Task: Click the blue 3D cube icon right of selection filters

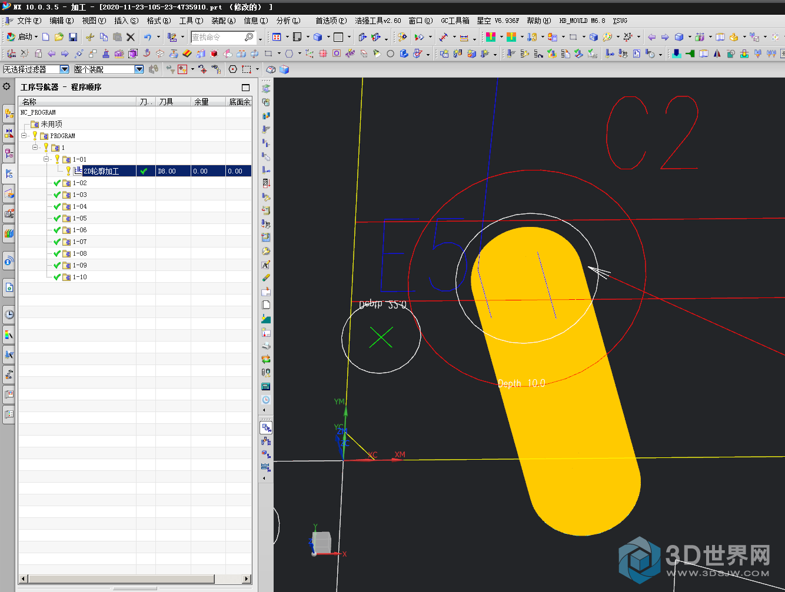Action: click(x=284, y=69)
